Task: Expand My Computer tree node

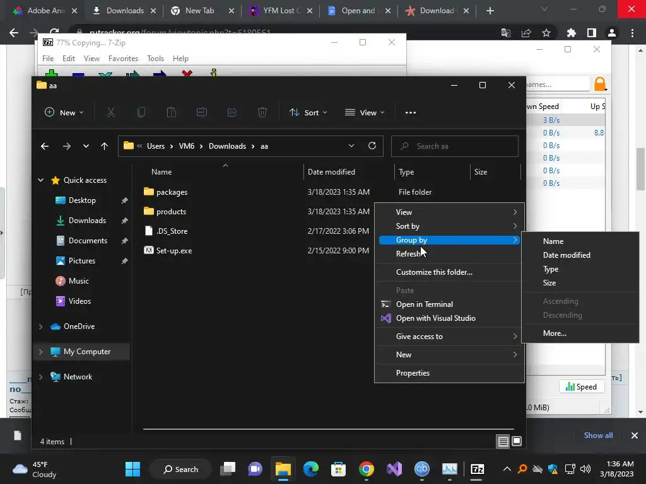Action: point(41,352)
